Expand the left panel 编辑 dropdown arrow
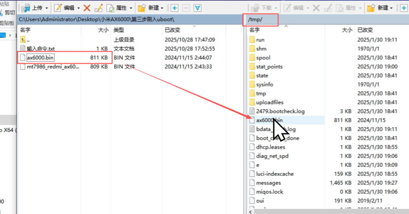 coord(78,8)
